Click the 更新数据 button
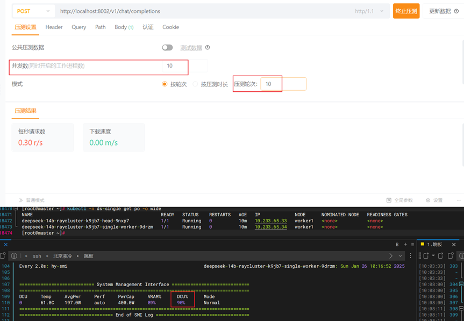This screenshot has width=464, height=321. tap(440, 11)
